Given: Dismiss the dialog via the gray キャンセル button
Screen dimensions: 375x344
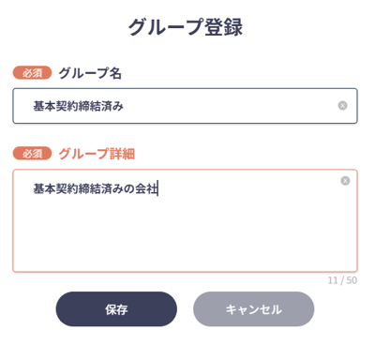Looking at the screenshot, I should (254, 309).
